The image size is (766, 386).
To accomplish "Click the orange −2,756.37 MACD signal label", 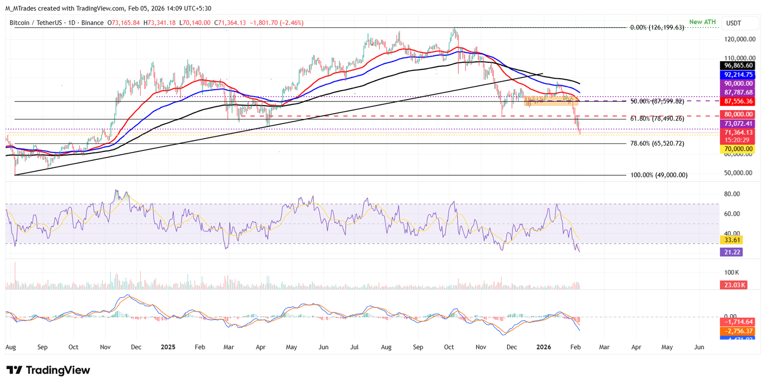I will click(737, 331).
